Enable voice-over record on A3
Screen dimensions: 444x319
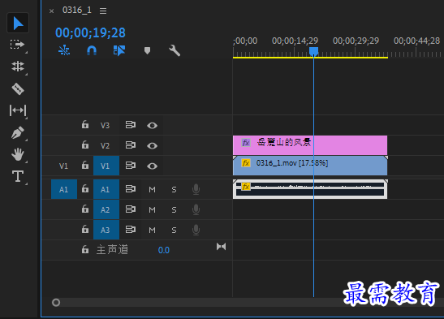coord(196,230)
